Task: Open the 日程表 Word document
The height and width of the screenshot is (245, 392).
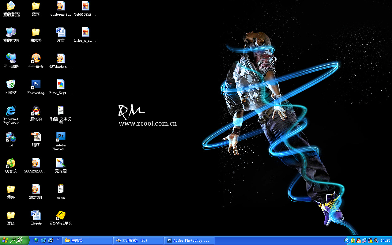Action: pyautogui.click(x=36, y=218)
